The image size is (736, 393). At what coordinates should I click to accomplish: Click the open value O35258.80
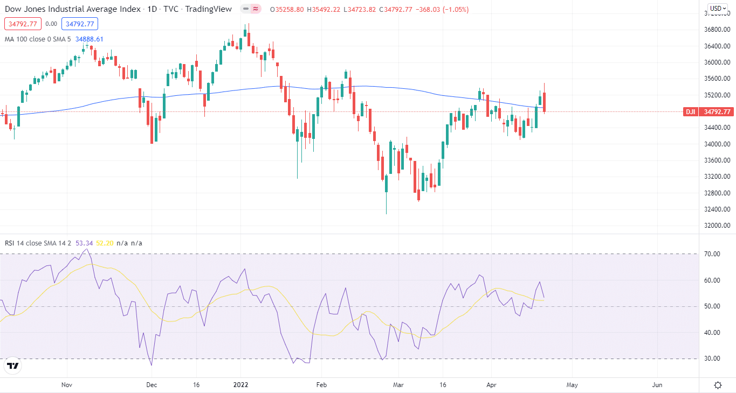pyautogui.click(x=287, y=10)
